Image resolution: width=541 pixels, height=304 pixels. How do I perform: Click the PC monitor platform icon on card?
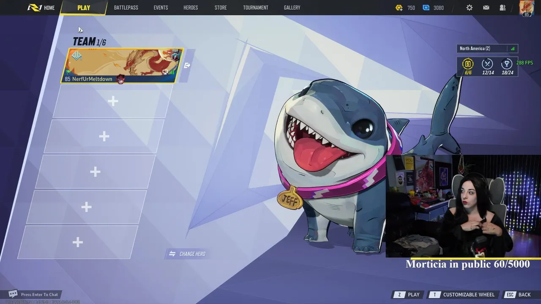(165, 72)
